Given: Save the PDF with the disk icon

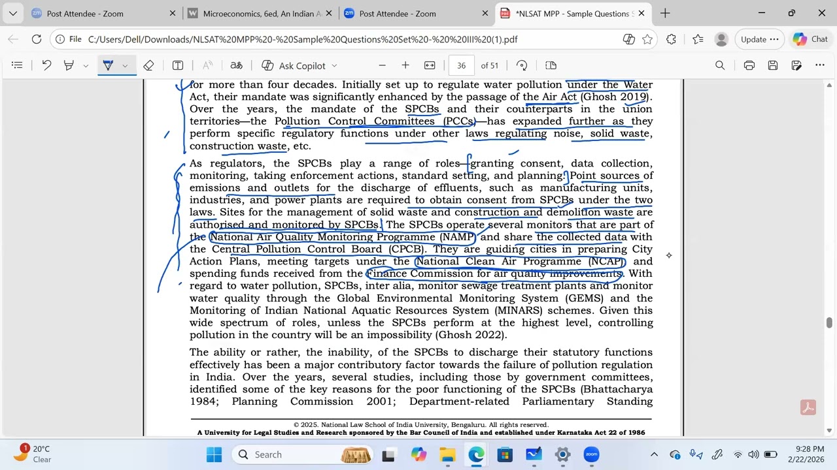Looking at the screenshot, I should 773,65.
